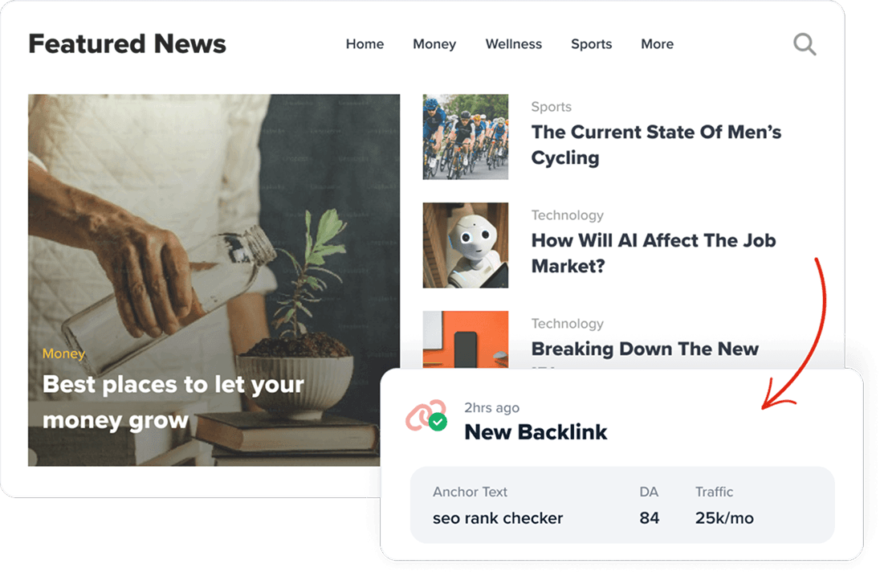This screenshot has width=880, height=572.
Task: Open the cycling race thumbnail
Action: pyautogui.click(x=465, y=137)
